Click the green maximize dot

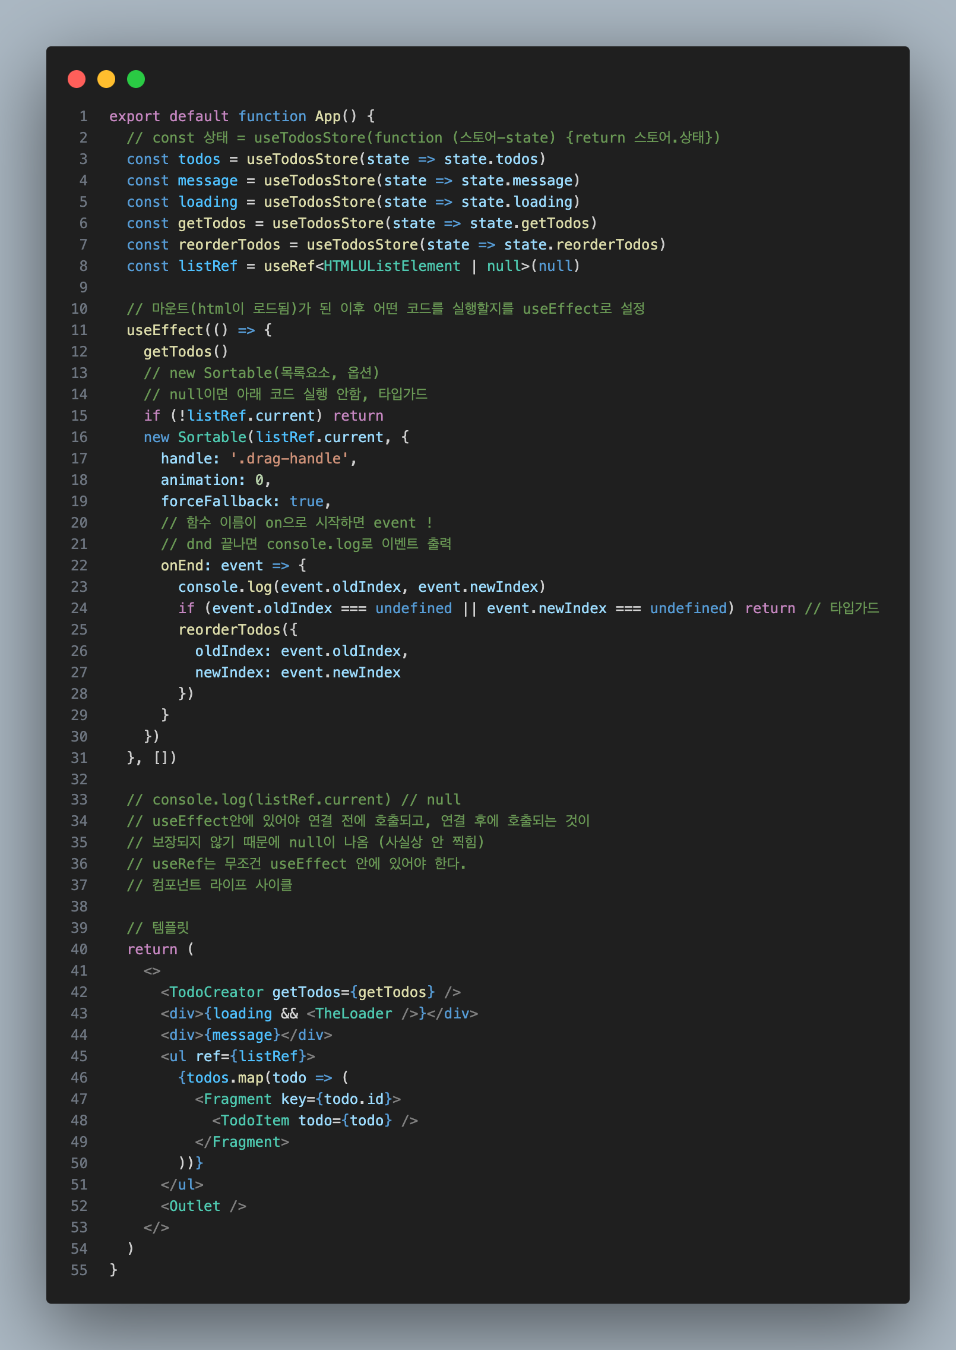[136, 79]
